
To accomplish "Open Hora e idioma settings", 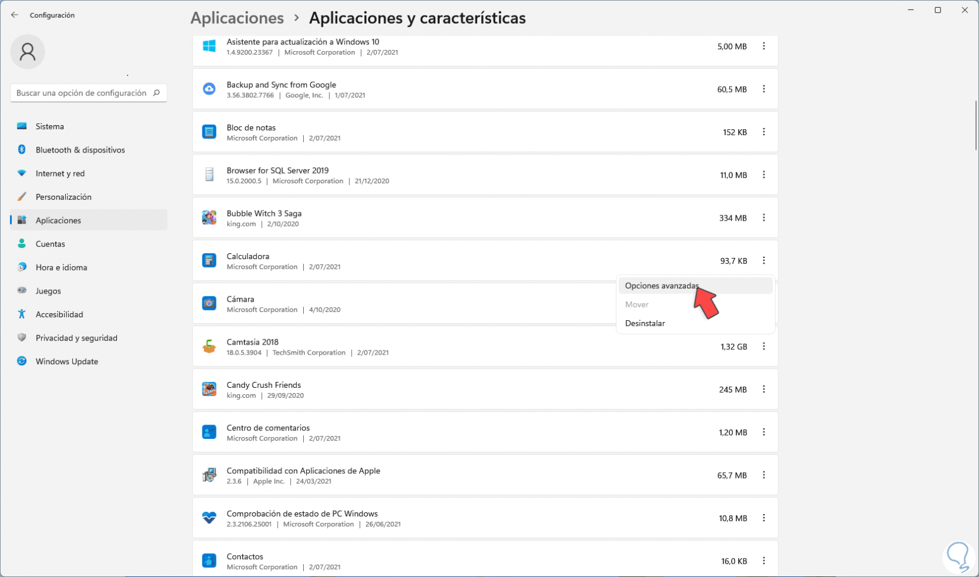I will pos(88,267).
